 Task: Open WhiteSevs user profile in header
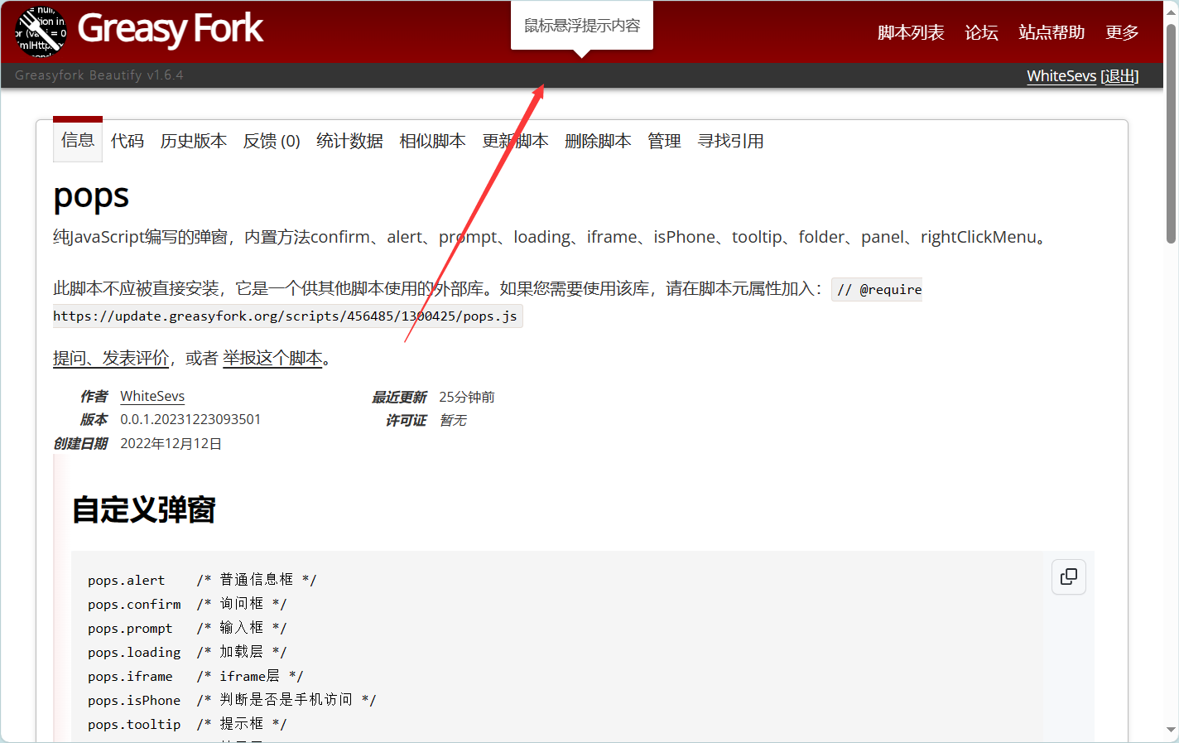click(1061, 76)
